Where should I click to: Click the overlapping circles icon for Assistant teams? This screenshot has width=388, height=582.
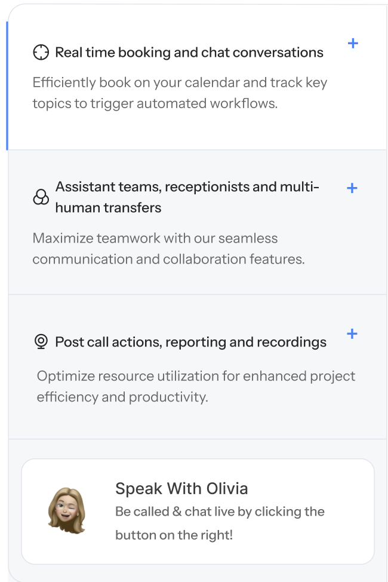tap(41, 197)
